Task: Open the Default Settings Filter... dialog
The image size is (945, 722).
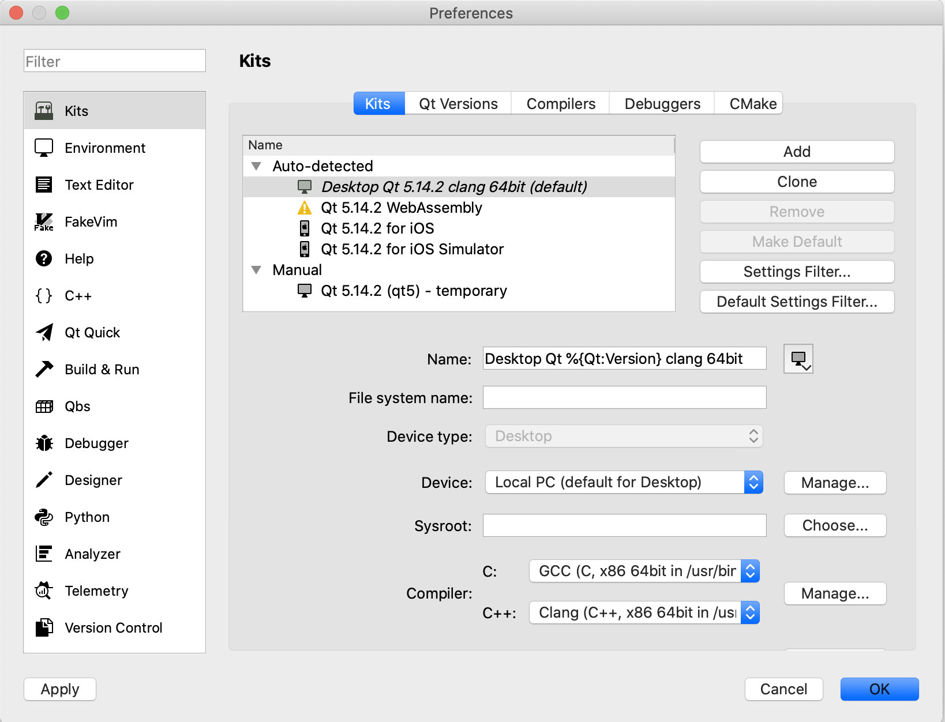Action: 797,302
